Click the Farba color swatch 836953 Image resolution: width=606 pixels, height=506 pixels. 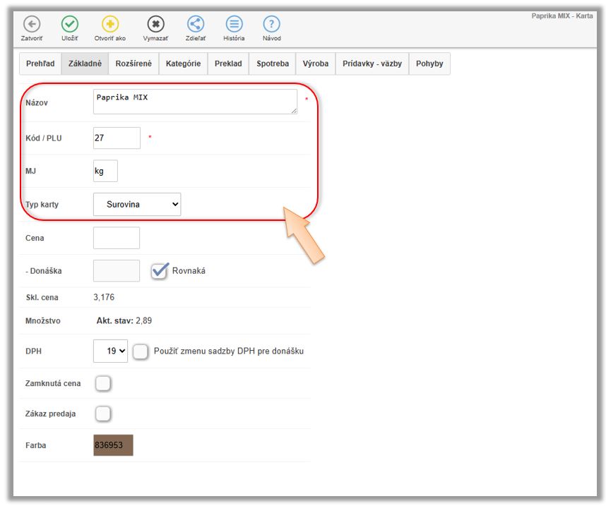113,445
